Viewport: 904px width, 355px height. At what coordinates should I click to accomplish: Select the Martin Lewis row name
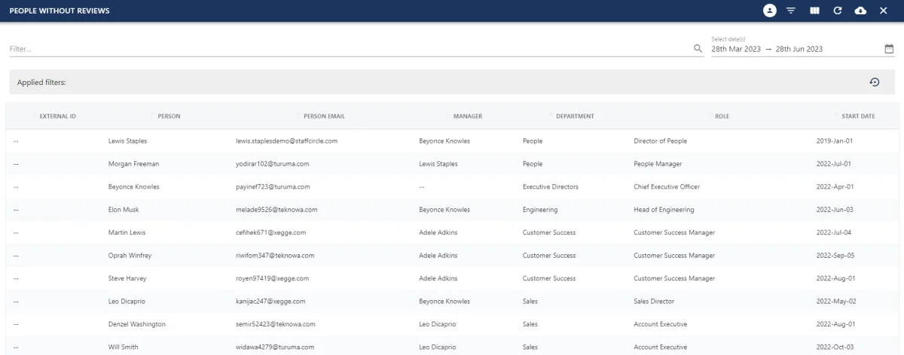(x=127, y=232)
